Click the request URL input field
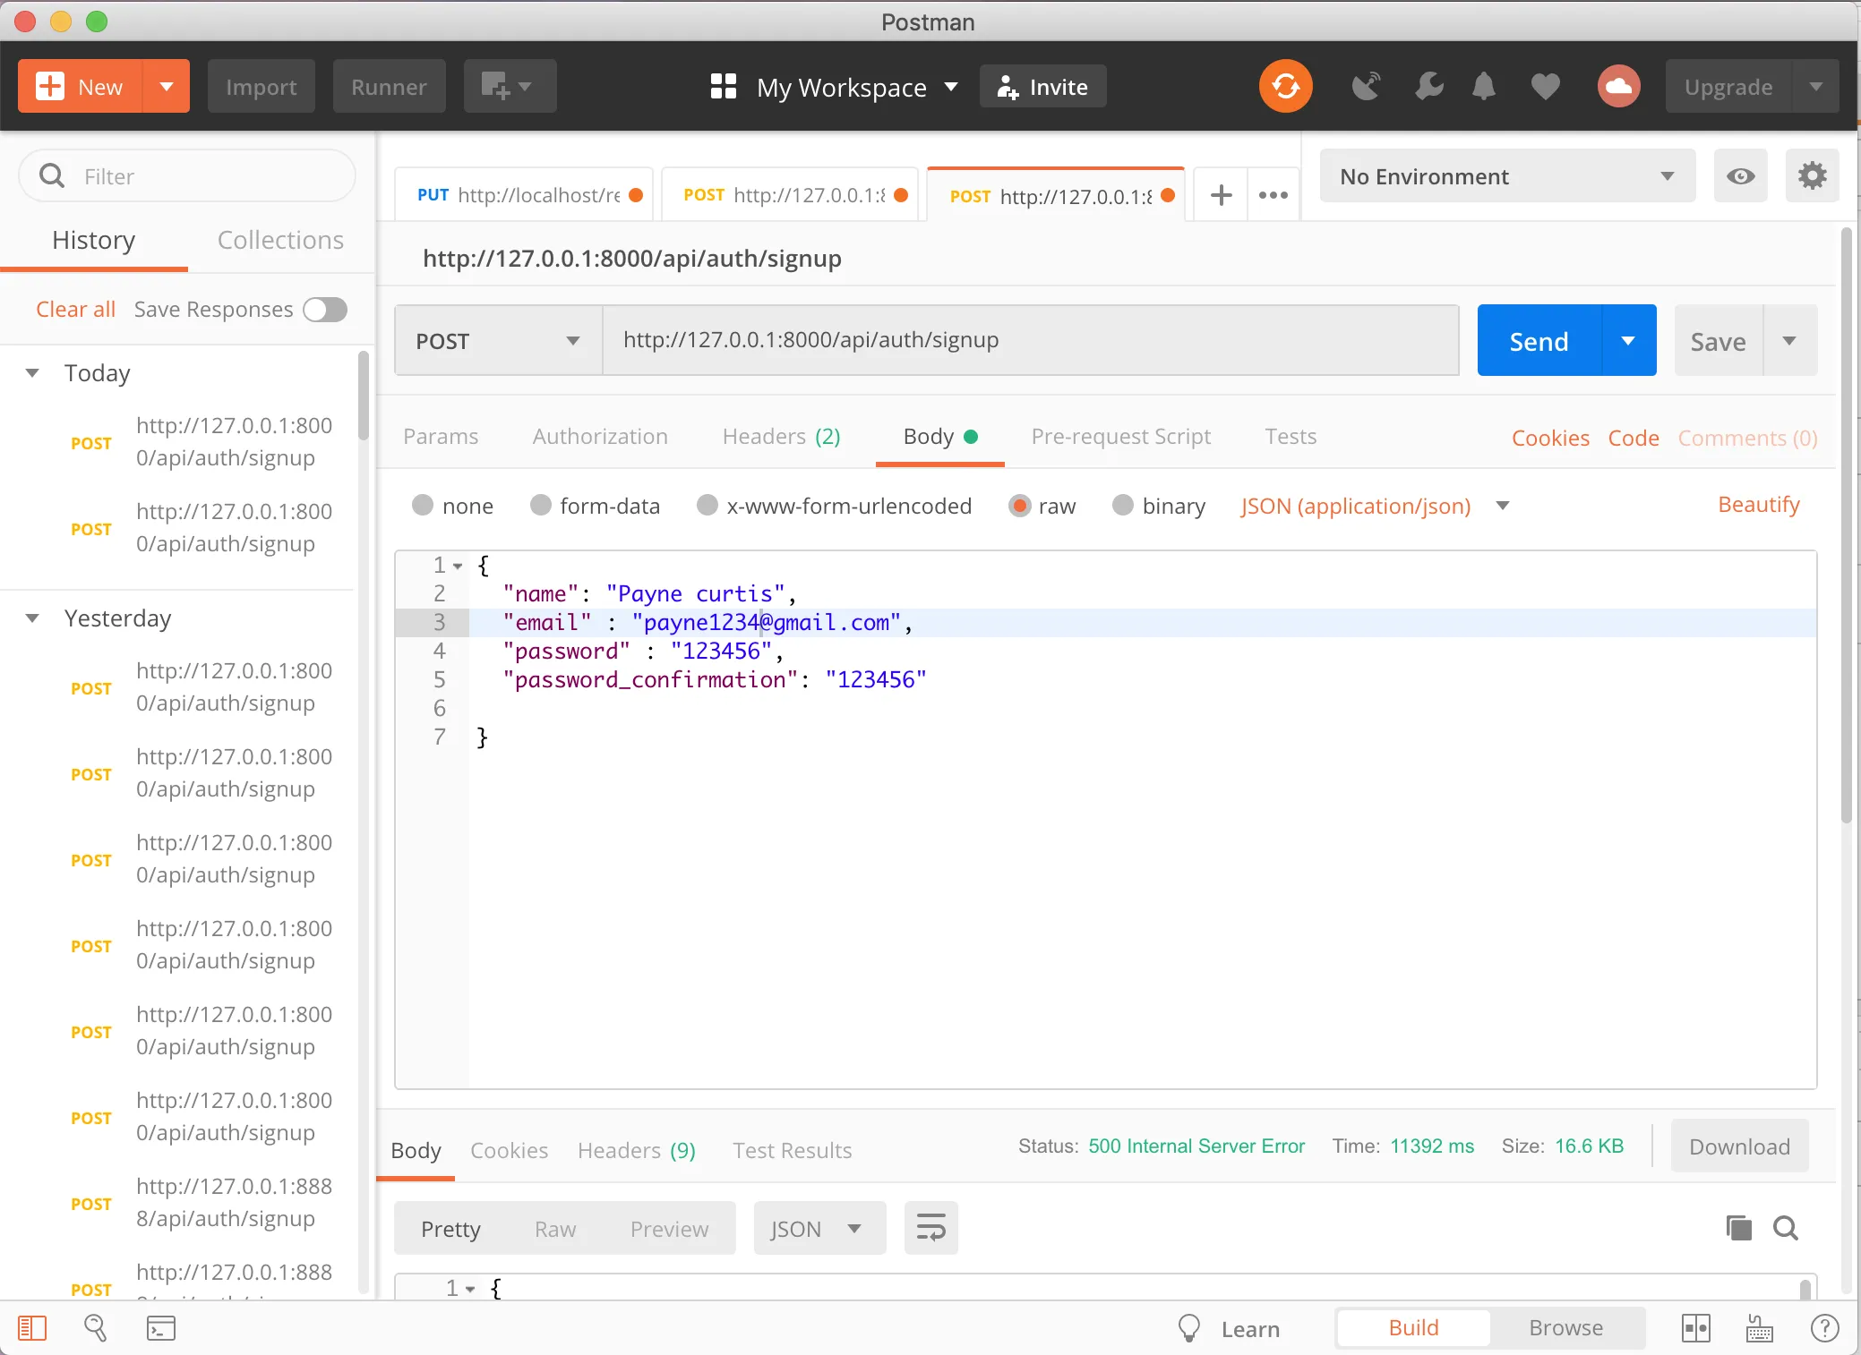1861x1355 pixels. (x=1030, y=341)
